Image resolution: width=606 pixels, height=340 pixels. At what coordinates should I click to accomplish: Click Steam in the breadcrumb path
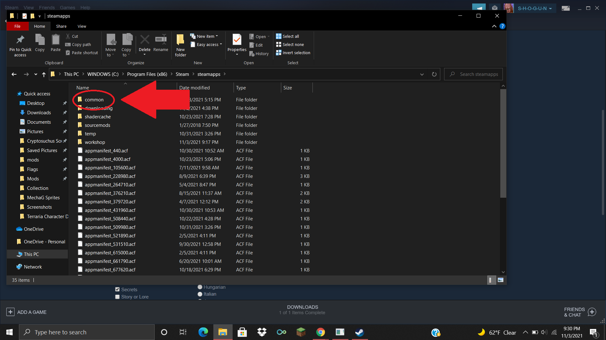click(x=182, y=74)
